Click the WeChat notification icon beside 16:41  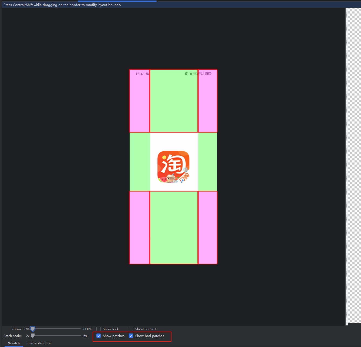point(147,74)
